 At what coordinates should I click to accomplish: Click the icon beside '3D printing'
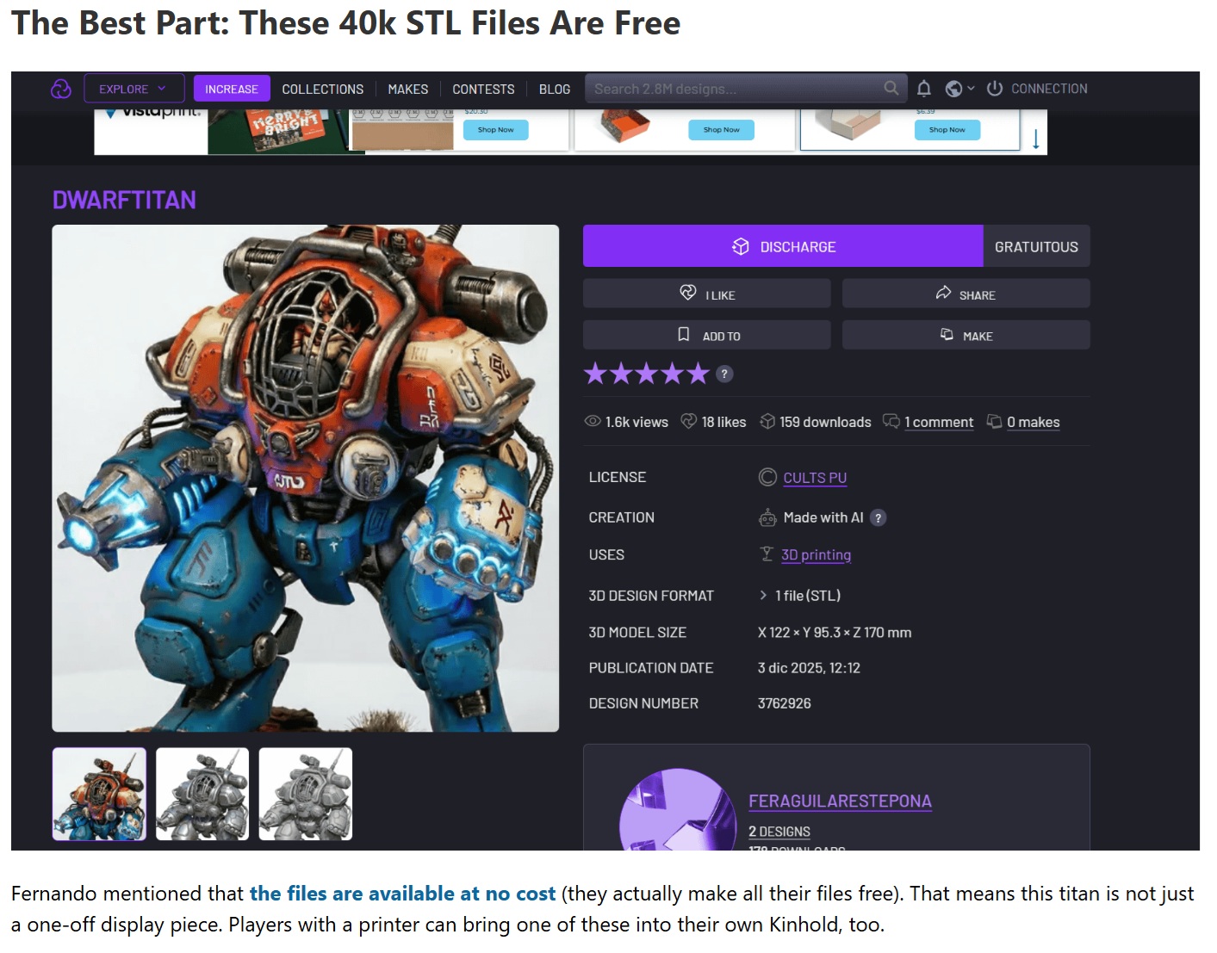[x=767, y=554]
